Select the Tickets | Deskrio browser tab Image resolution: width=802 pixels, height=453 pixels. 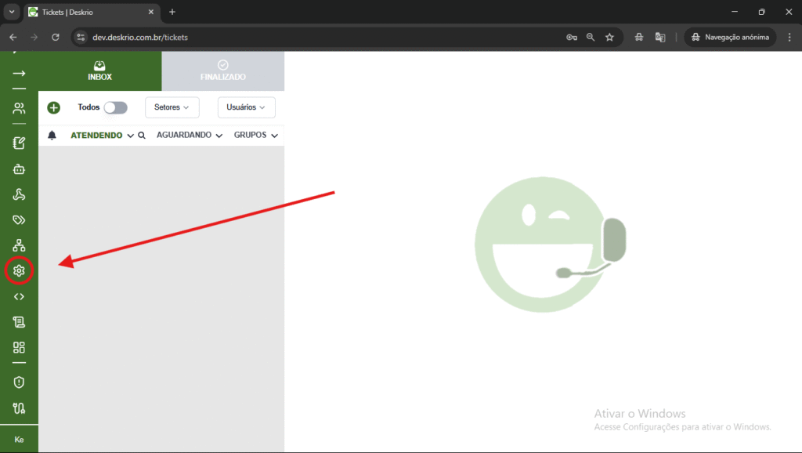[91, 12]
